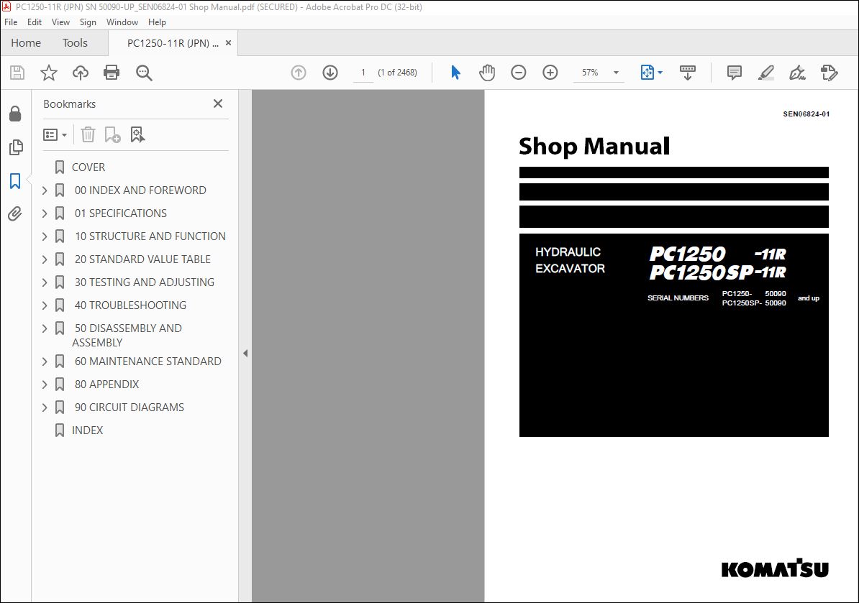Open the Window menu
The height and width of the screenshot is (603, 859).
pos(122,22)
